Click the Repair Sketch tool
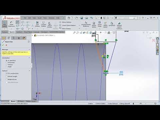 (94, 25)
